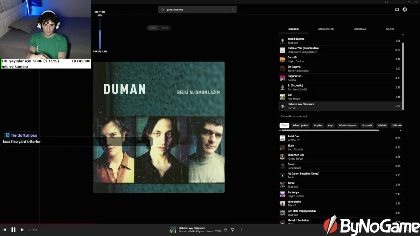Select the Hüzünlü filter chip
This screenshot has width=420, height=236.
pyautogui.click(x=382, y=126)
